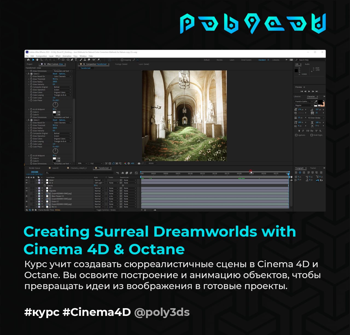Switch to the Tracker panel tab
Viewport: 350px width, 335px height.
(313, 168)
